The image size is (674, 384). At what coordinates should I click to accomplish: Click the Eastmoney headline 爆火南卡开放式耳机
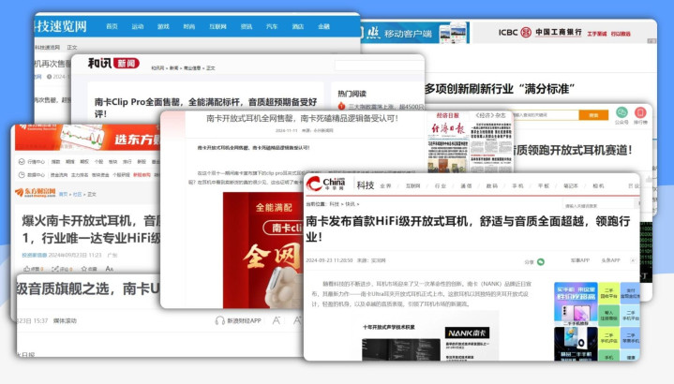pos(91,229)
